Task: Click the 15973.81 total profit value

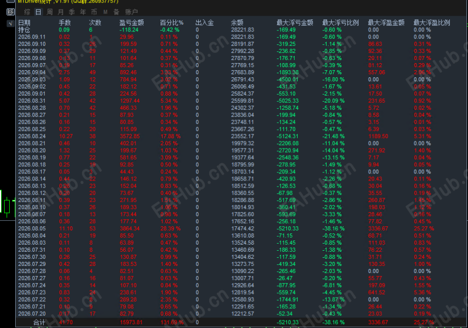Action: (131, 322)
